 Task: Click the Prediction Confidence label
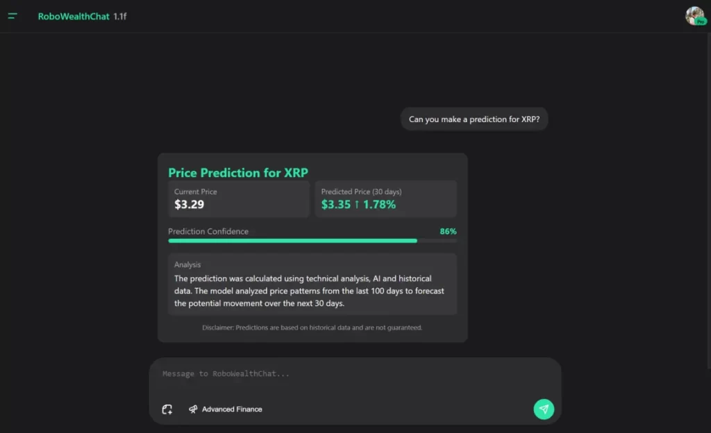(208, 231)
